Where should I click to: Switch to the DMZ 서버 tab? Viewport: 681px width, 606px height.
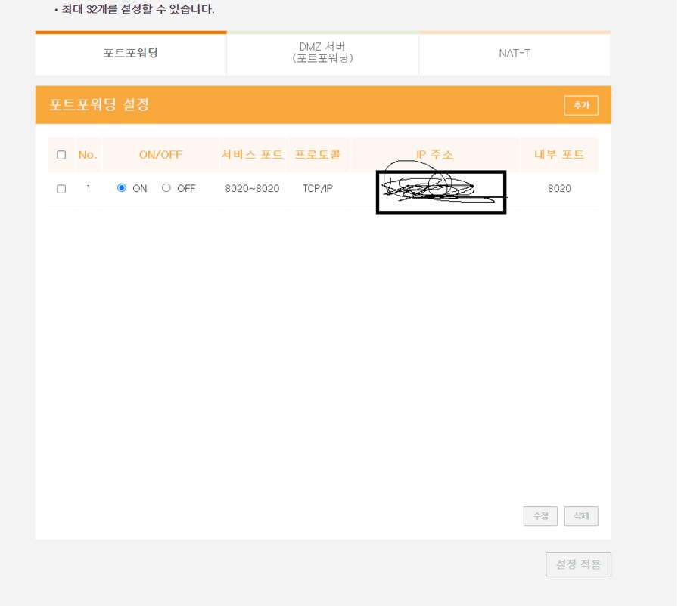coord(322,54)
